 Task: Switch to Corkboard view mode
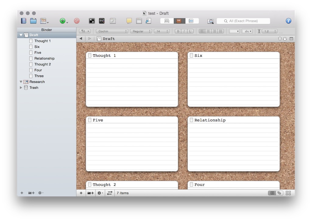179,21
